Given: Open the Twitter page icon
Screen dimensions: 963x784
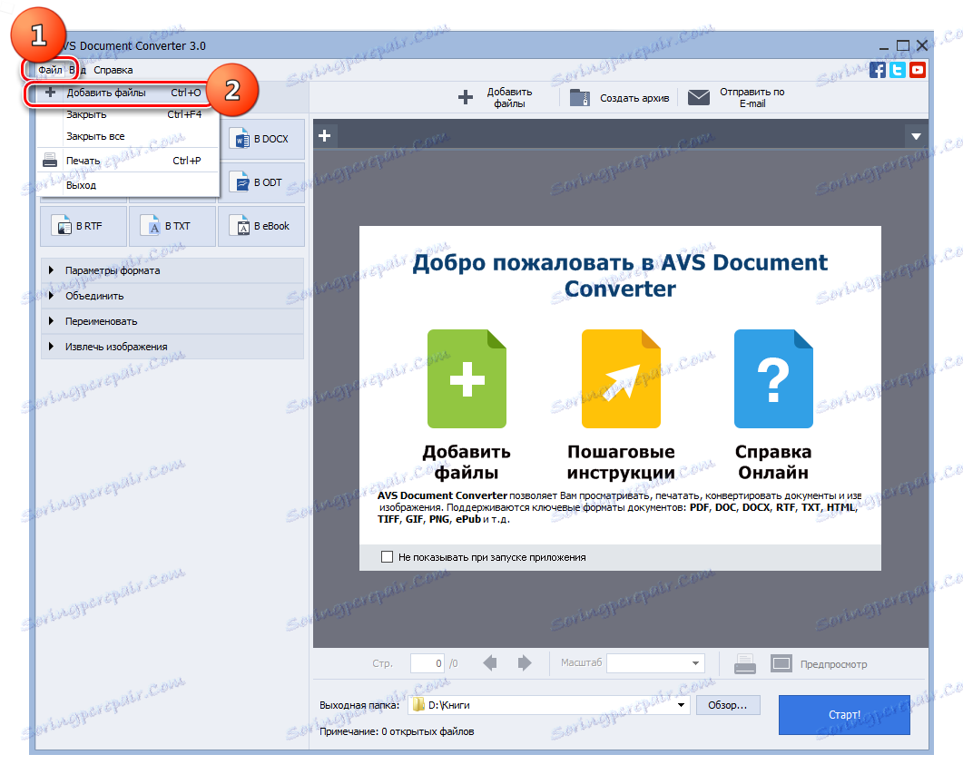Looking at the screenshot, I should click(x=898, y=70).
